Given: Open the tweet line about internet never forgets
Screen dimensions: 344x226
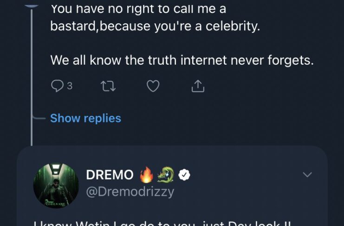Looking at the screenshot, I should click(182, 60).
